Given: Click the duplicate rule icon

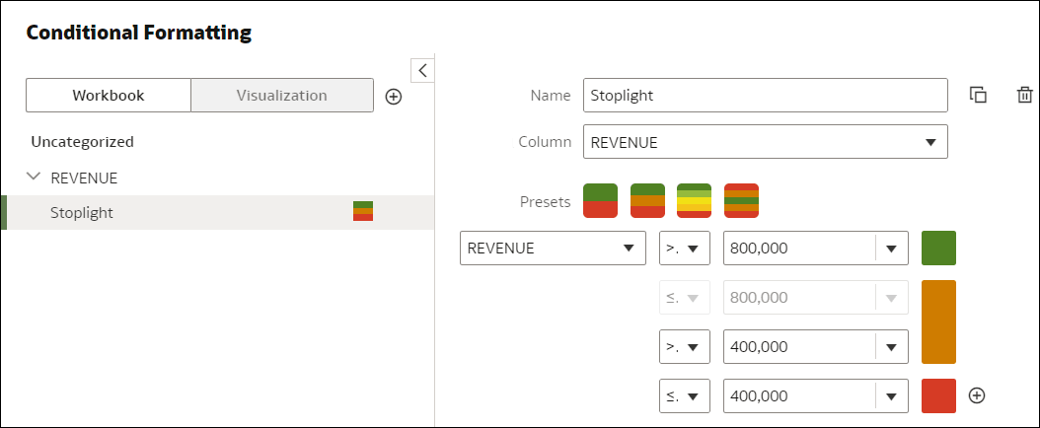Looking at the screenshot, I should tap(978, 96).
